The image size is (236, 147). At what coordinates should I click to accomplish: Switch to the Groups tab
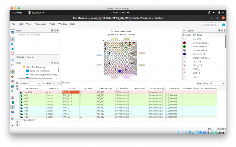tap(20, 57)
